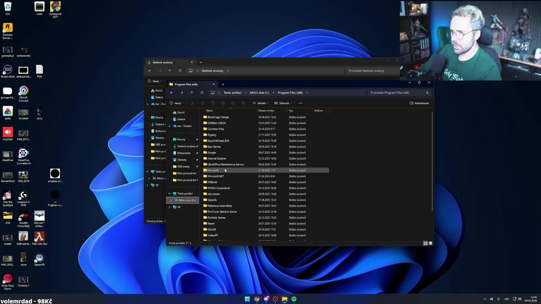This screenshot has width=541, height=304.
Task: Expand the Síť tree node in front window
Action: click(169, 207)
